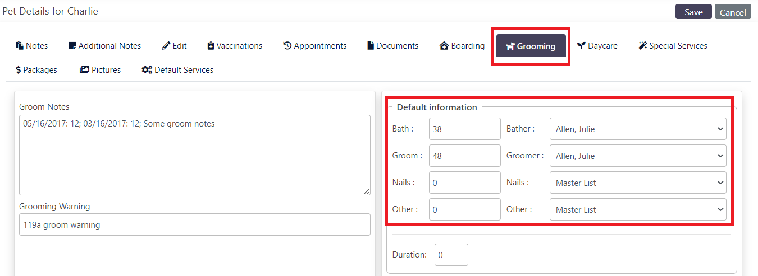Choose the Boarding house icon

pos(444,46)
